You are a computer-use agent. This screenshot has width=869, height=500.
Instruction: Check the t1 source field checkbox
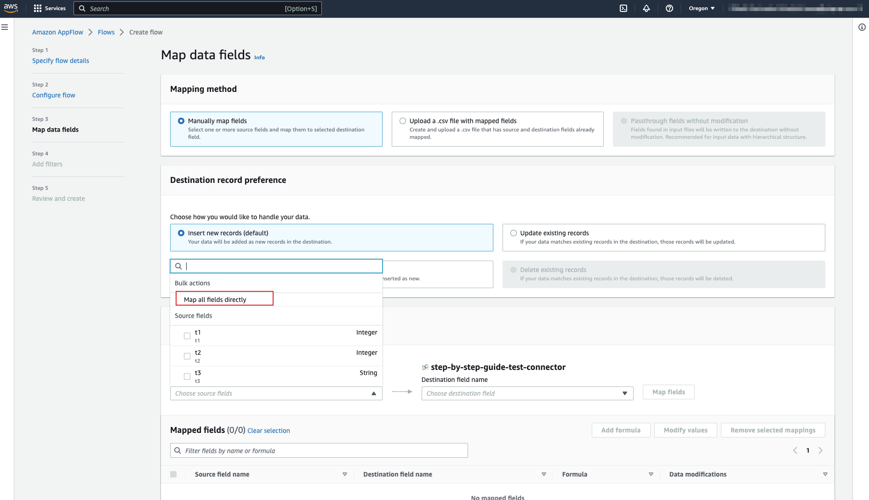click(x=187, y=336)
